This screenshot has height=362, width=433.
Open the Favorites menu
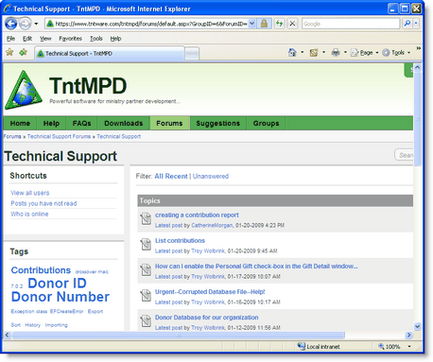pos(70,39)
